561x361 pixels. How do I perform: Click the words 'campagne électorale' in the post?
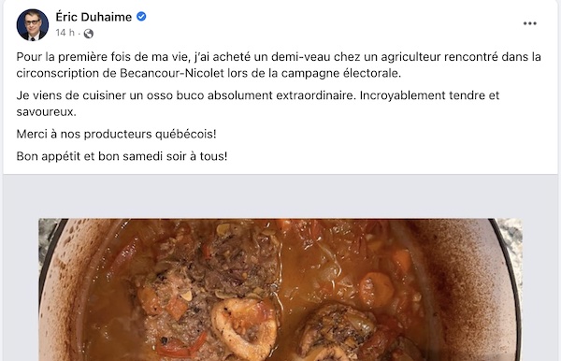(x=341, y=73)
